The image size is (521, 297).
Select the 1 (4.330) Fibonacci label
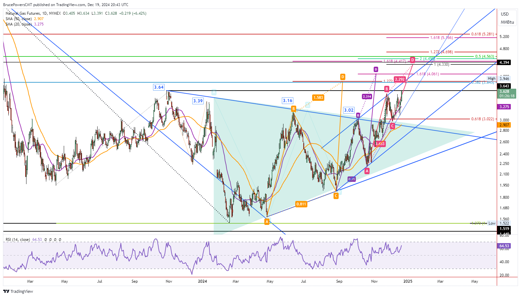pyautogui.click(x=442, y=64)
